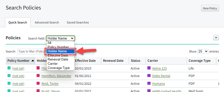Open the Search field dropdown
Image resolution: width=224 pixels, height=92 pixels.
coord(60,38)
